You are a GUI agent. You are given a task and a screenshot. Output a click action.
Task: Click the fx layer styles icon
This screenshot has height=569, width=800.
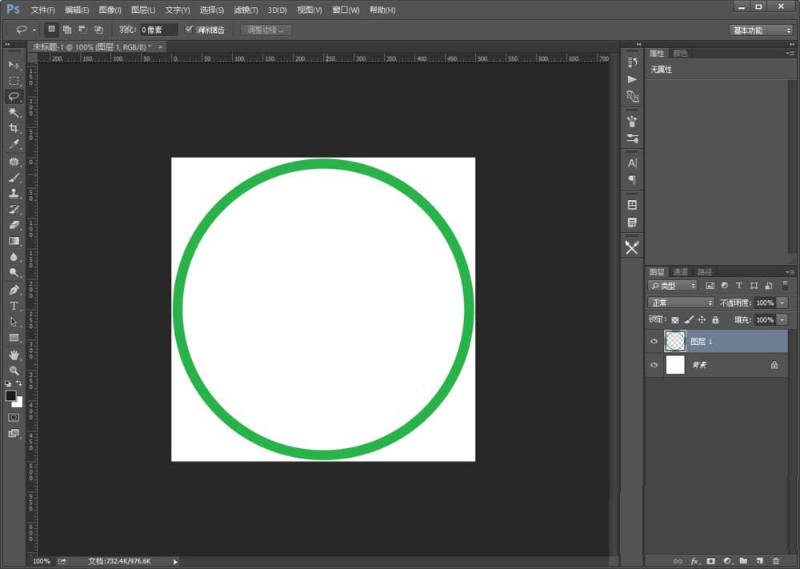coord(694,559)
